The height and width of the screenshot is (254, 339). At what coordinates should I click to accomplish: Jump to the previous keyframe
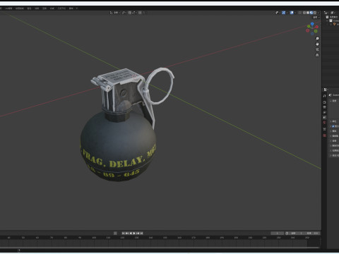[x=127, y=234]
